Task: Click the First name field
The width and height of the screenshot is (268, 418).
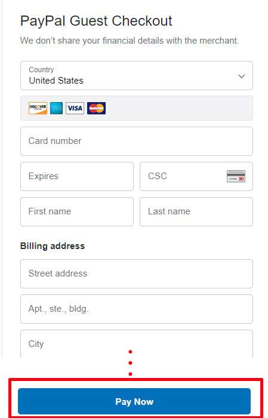Action: coord(77,211)
